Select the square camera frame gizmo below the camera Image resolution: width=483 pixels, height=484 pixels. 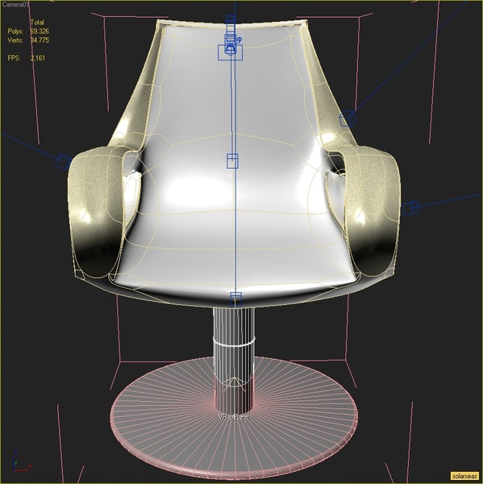[231, 52]
